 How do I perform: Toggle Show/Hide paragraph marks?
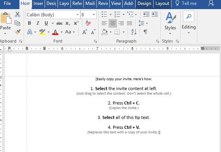pyautogui.click(x=146, y=32)
